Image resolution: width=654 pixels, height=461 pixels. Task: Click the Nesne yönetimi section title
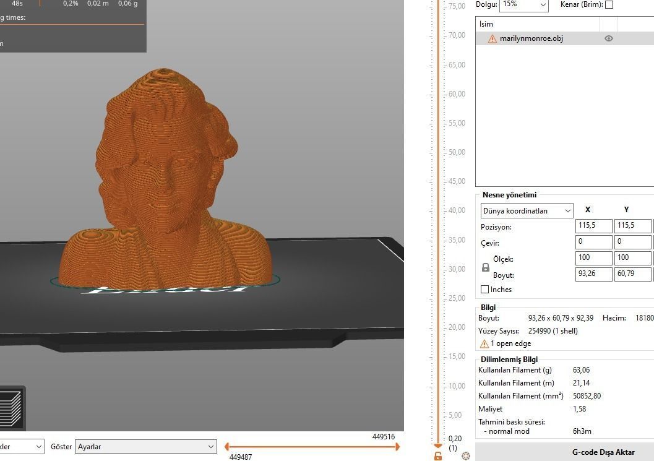pos(509,195)
